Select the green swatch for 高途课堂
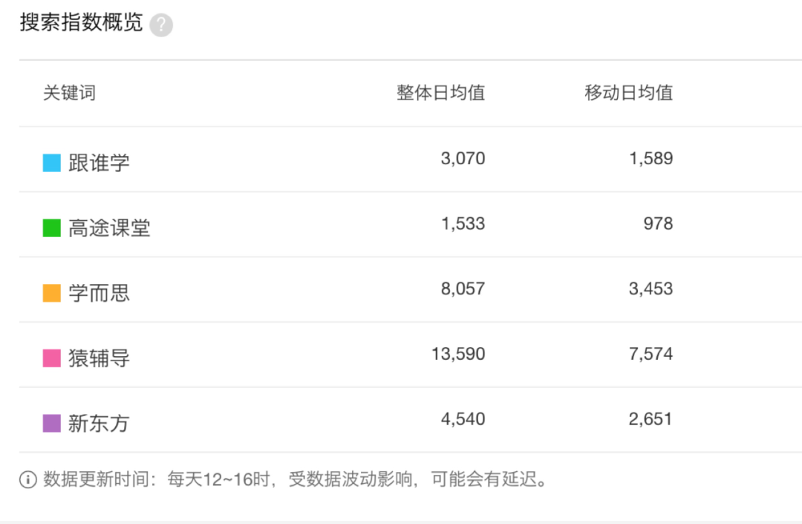This screenshot has height=524, width=802. 52,228
